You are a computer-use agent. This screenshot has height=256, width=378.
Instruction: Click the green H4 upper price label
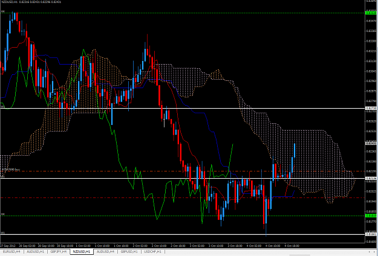tap(371, 13)
